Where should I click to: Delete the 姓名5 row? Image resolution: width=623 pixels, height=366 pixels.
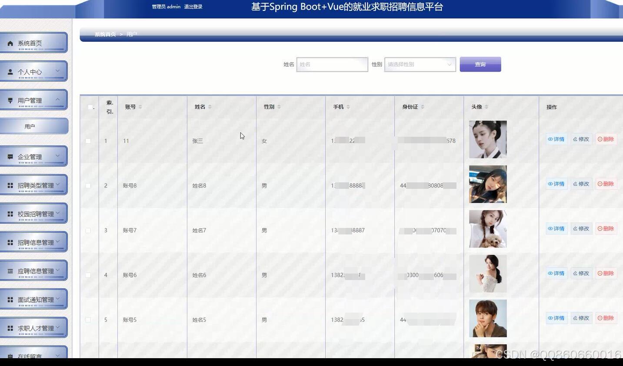coord(606,318)
